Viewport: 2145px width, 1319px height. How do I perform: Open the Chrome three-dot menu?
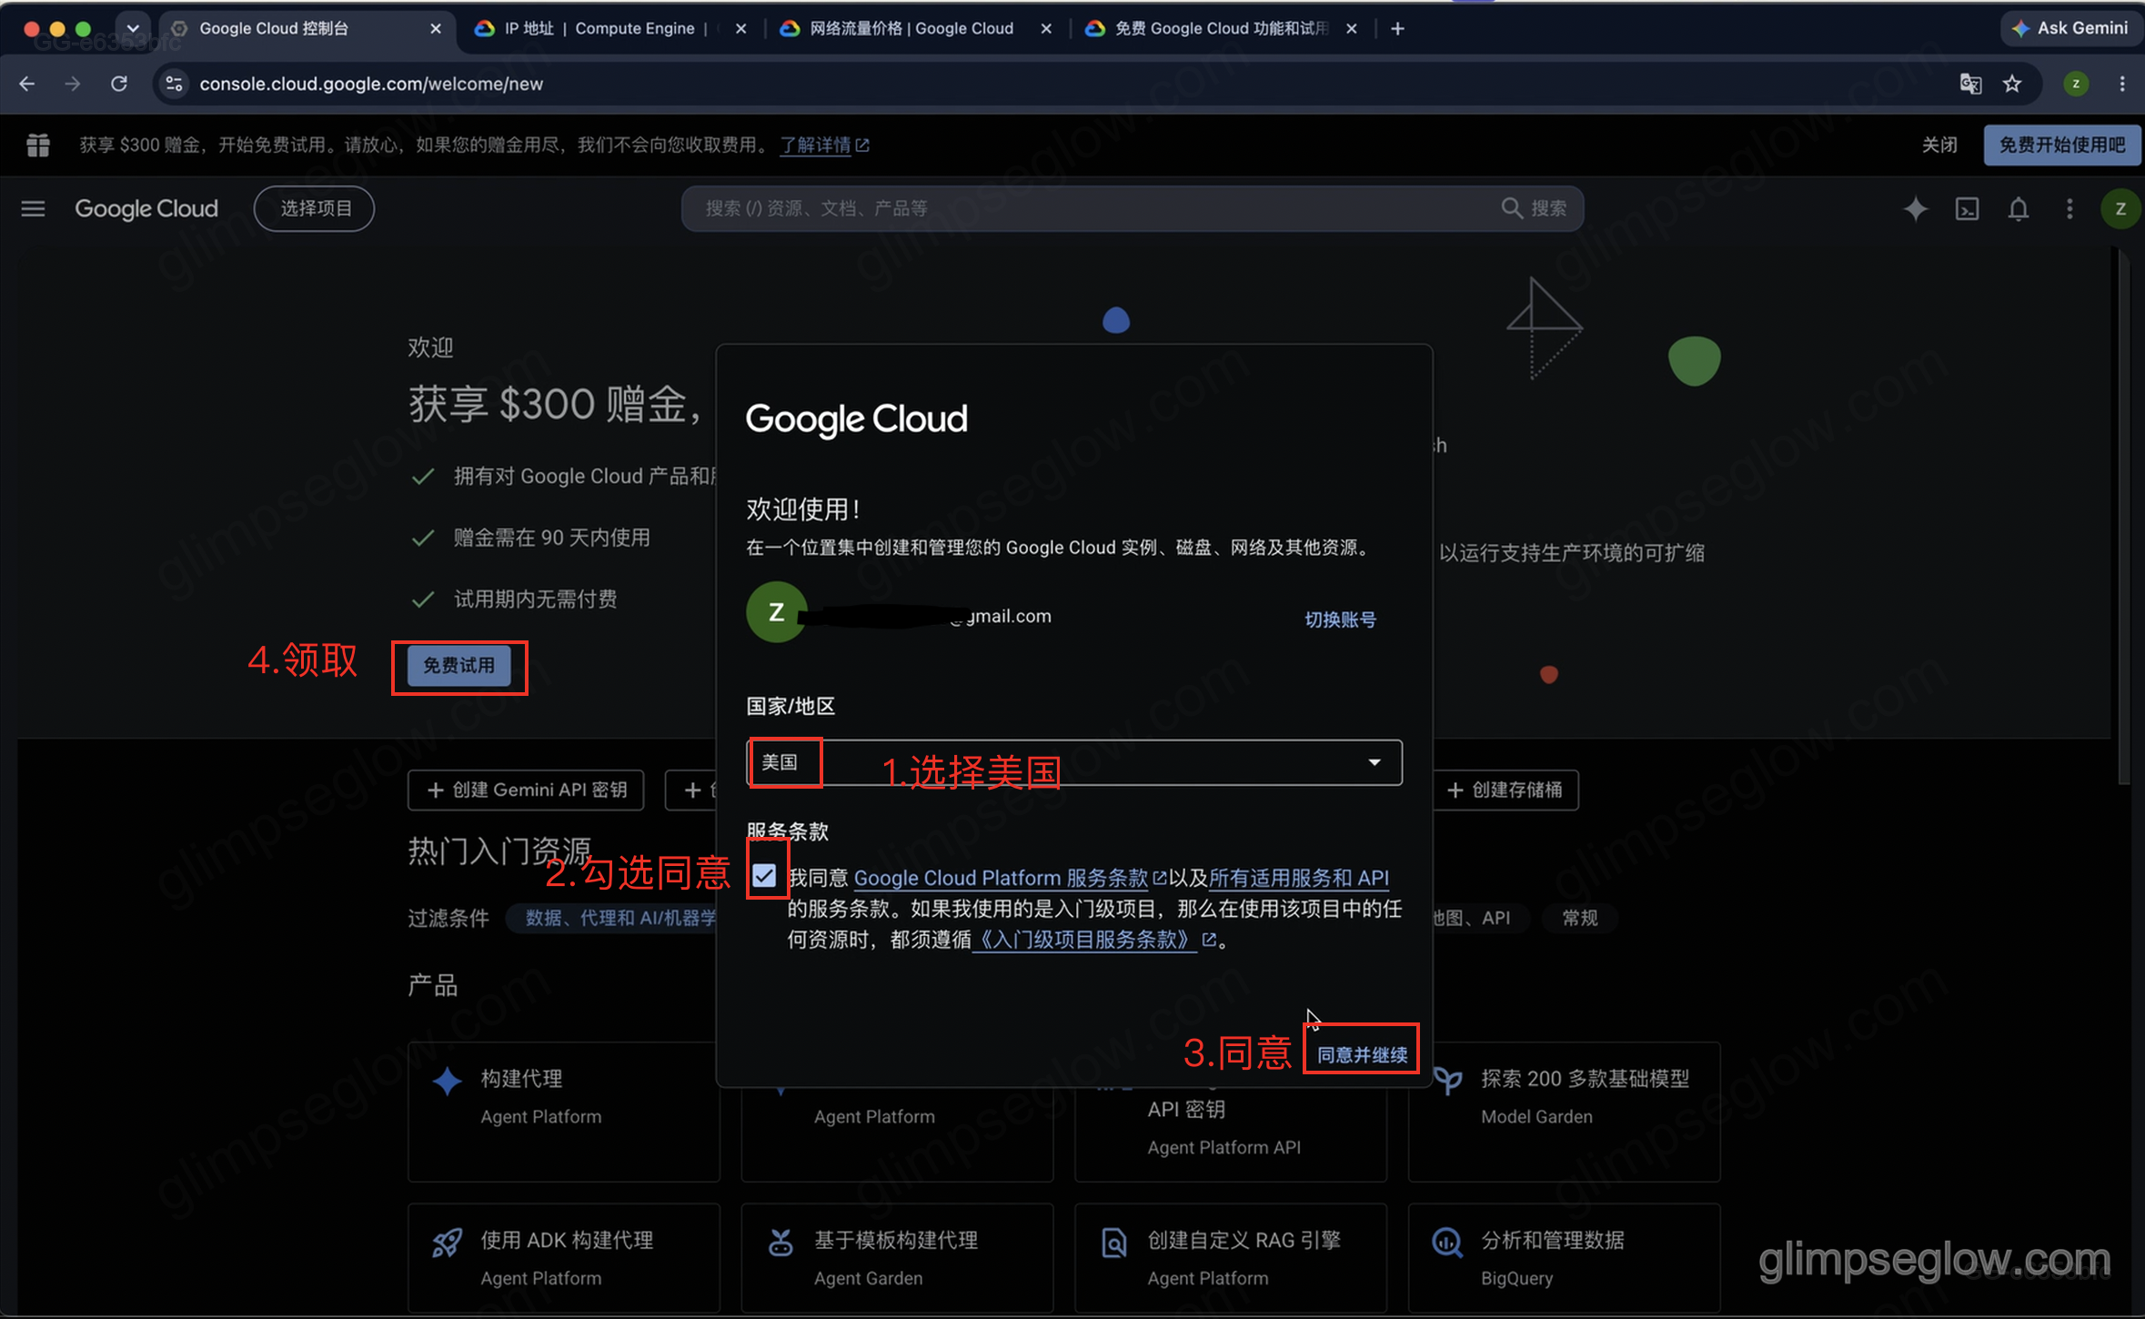[2122, 84]
